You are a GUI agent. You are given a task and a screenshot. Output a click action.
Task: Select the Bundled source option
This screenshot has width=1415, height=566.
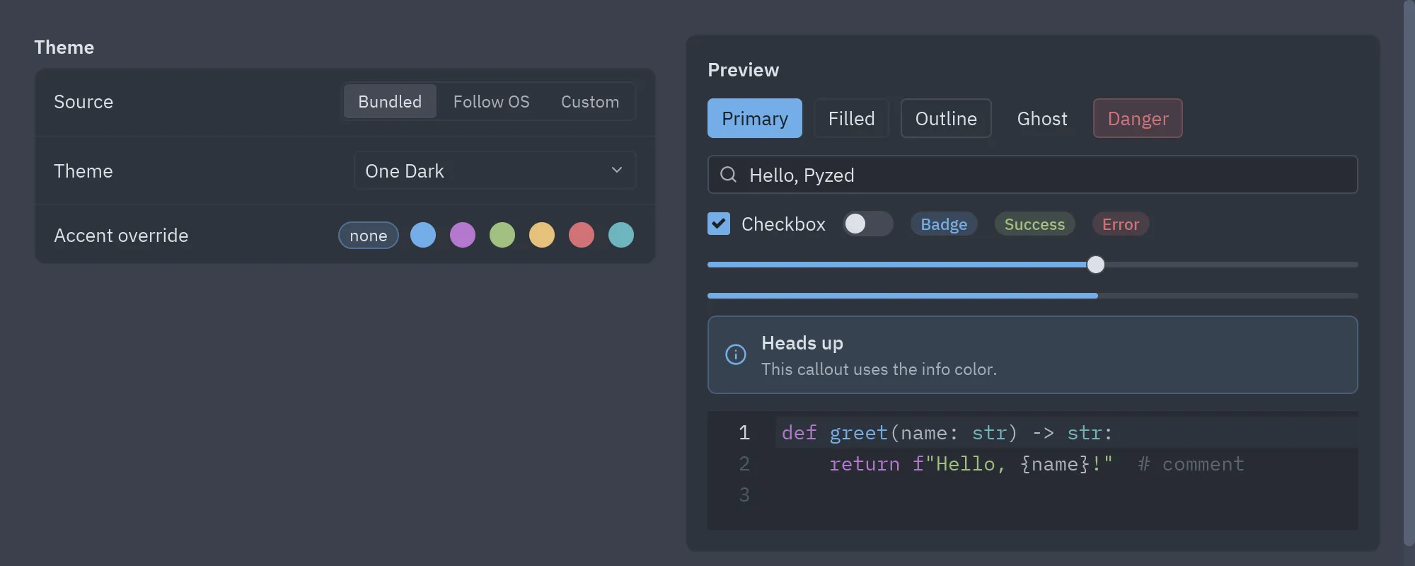tap(390, 101)
